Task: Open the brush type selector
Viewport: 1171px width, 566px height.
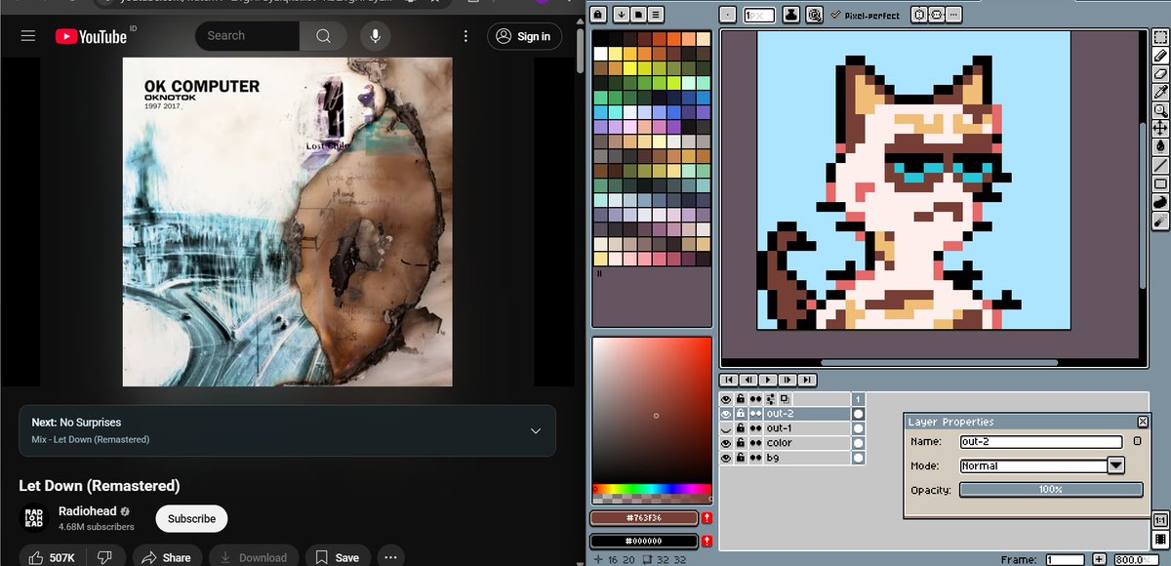Action: [728, 15]
